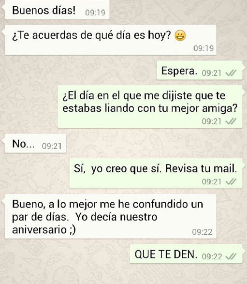Select the 'No...' message bubble
247x284 pixels.
(x=35, y=143)
